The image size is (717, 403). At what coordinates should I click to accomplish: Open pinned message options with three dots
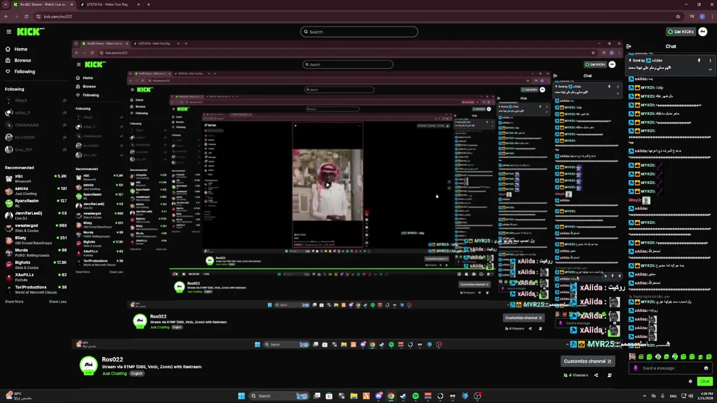click(x=710, y=60)
